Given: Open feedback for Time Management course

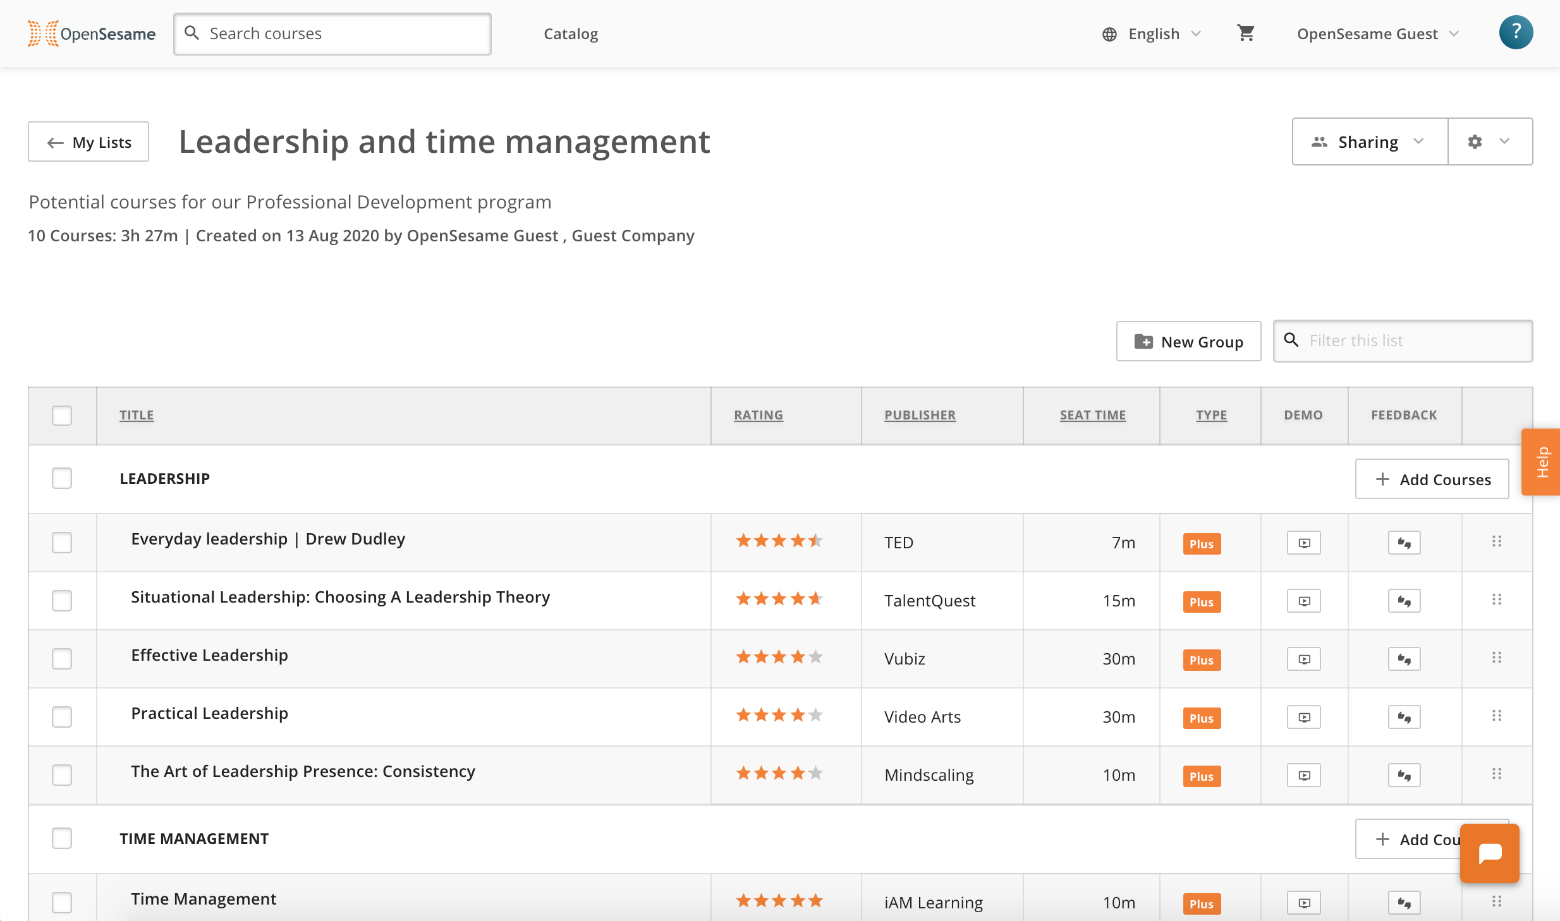Looking at the screenshot, I should [1404, 903].
